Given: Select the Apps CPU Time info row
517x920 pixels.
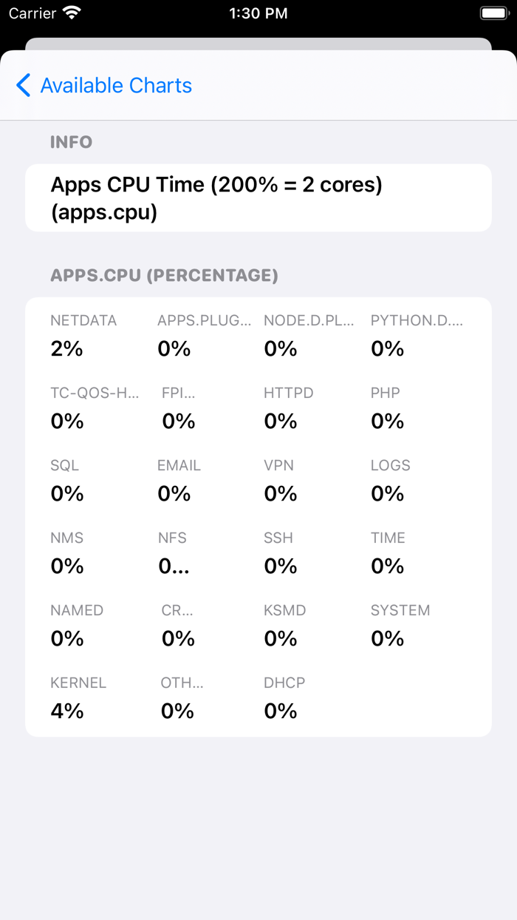Looking at the screenshot, I should click(x=258, y=198).
